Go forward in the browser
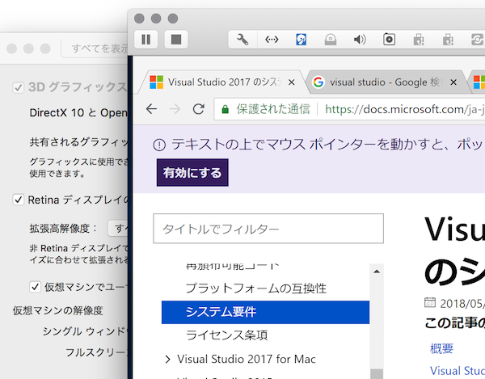The width and height of the screenshot is (485, 379). [x=175, y=109]
